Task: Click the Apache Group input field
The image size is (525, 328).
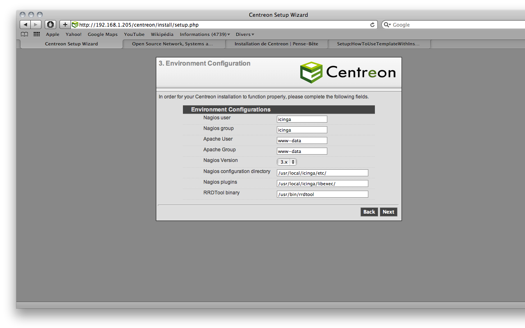Action: (302, 151)
